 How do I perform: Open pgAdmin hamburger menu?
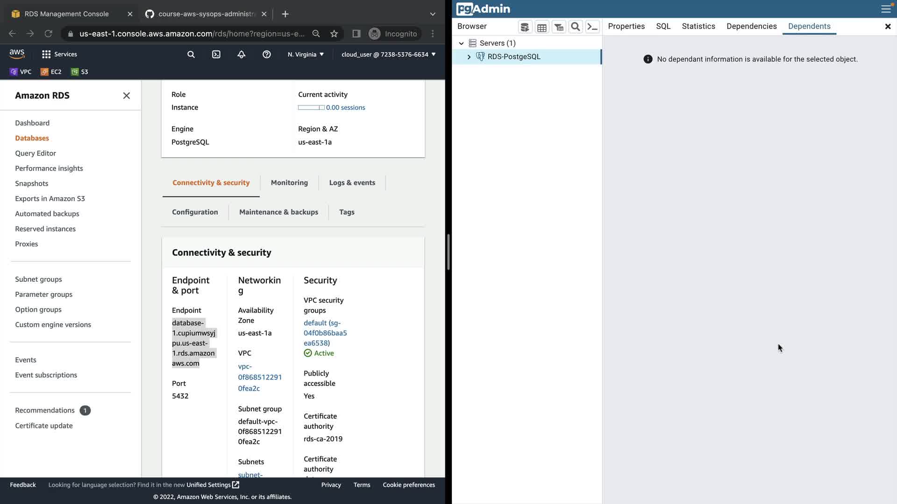coord(885,9)
